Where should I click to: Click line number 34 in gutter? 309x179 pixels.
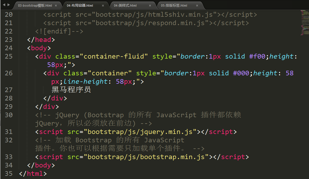click(9, 165)
